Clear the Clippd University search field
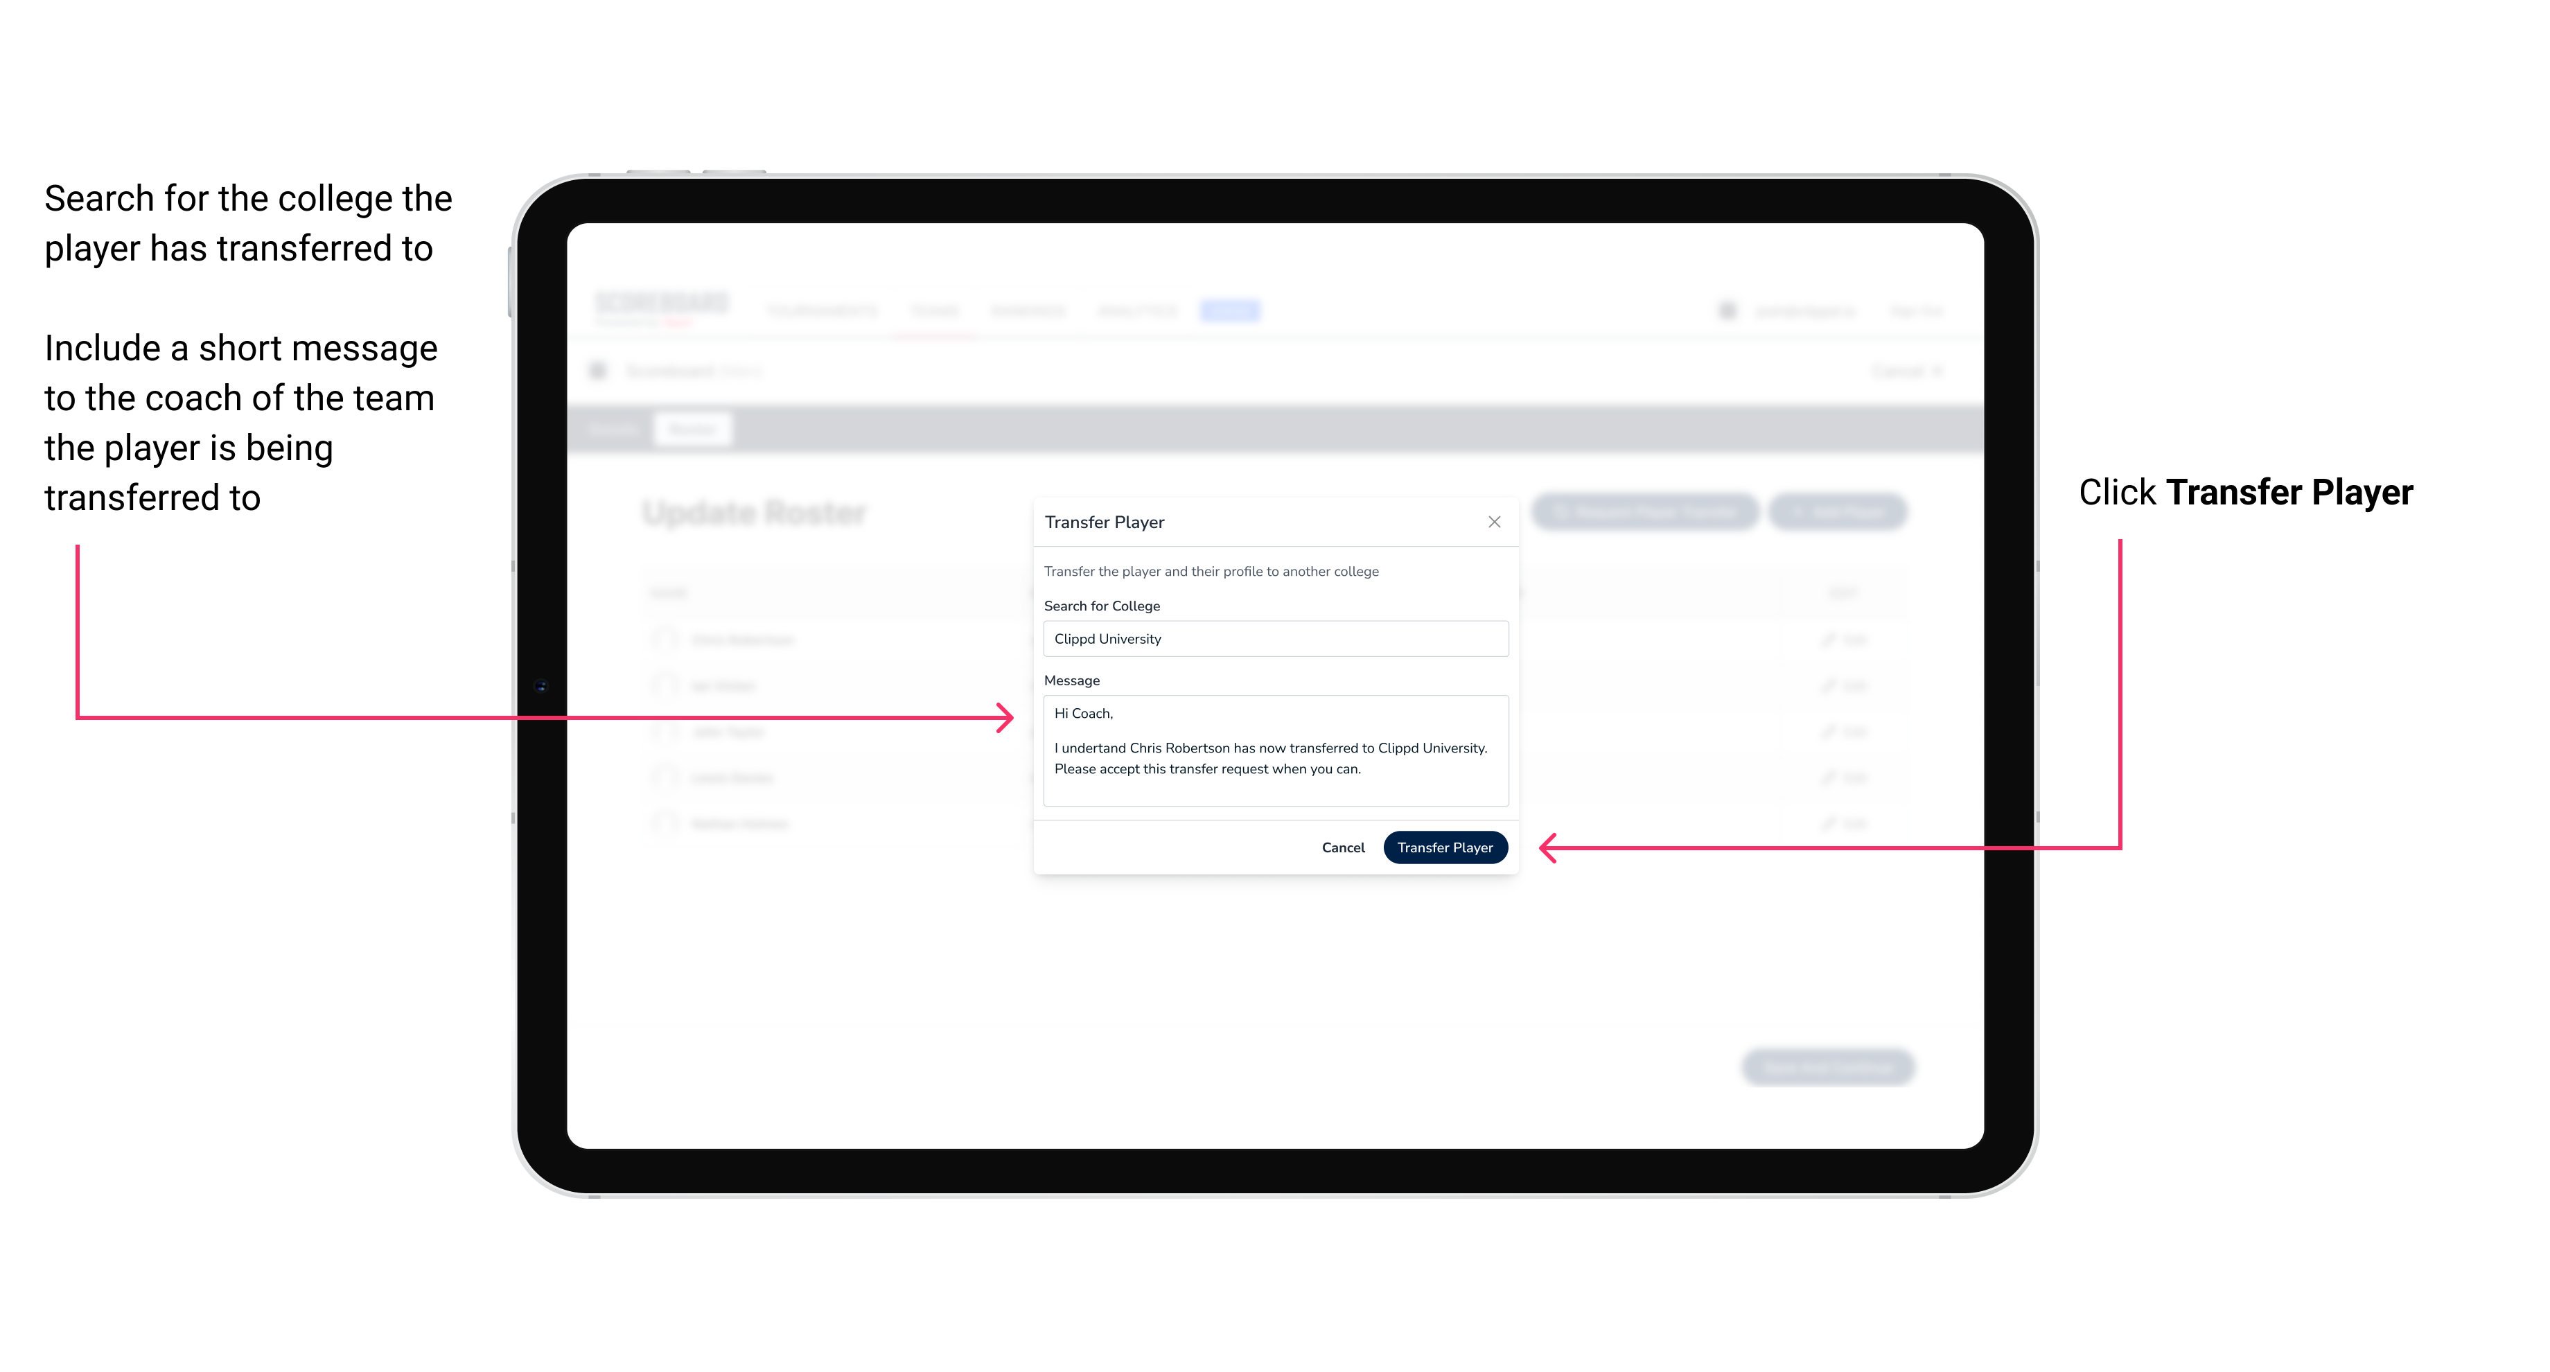Viewport: 2550px width, 1372px height. (x=1493, y=639)
